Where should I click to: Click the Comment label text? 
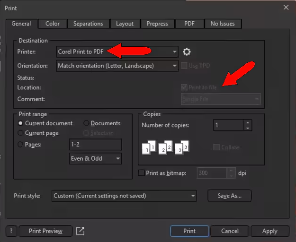[31, 99]
